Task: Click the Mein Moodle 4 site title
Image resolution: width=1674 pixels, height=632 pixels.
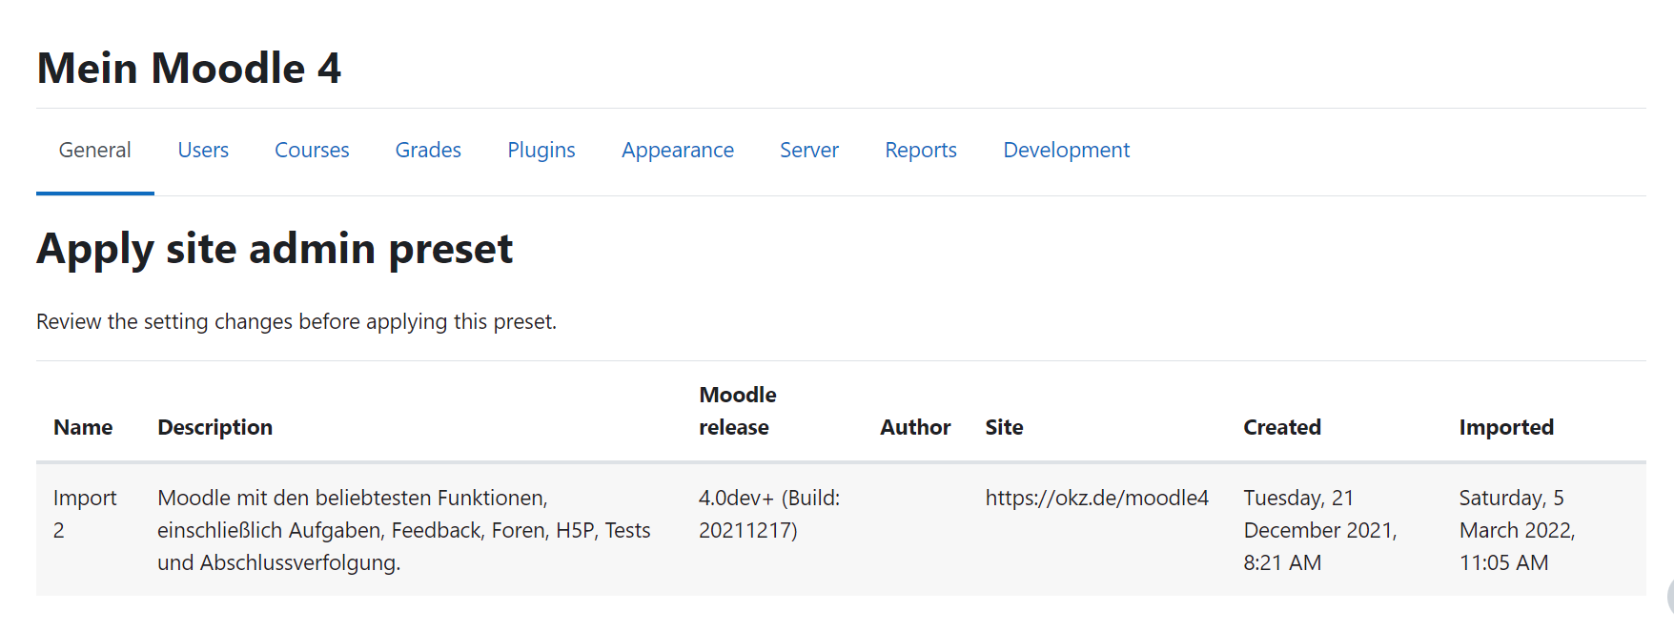Action: click(189, 69)
